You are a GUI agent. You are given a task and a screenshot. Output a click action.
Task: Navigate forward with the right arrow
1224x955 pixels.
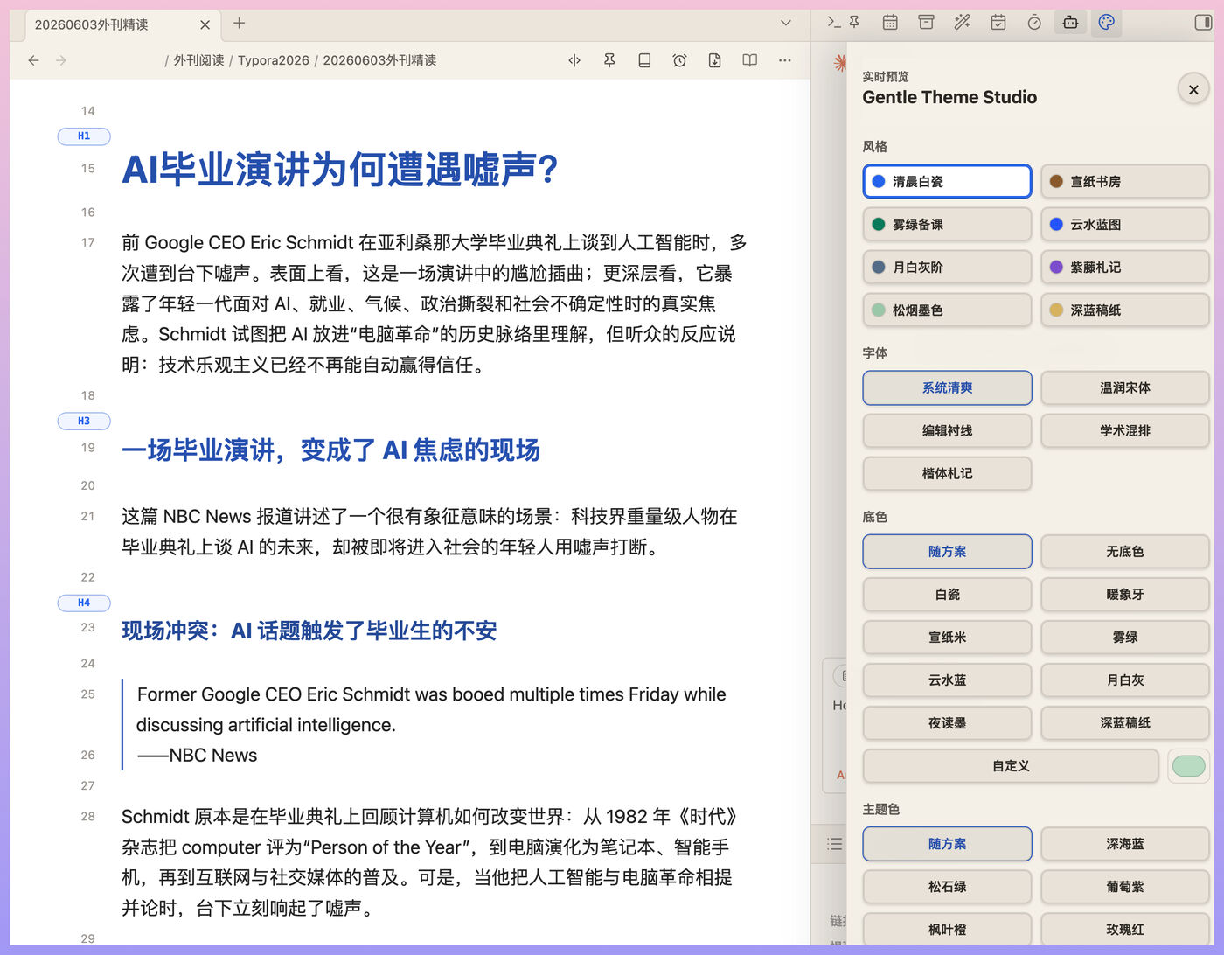61,60
